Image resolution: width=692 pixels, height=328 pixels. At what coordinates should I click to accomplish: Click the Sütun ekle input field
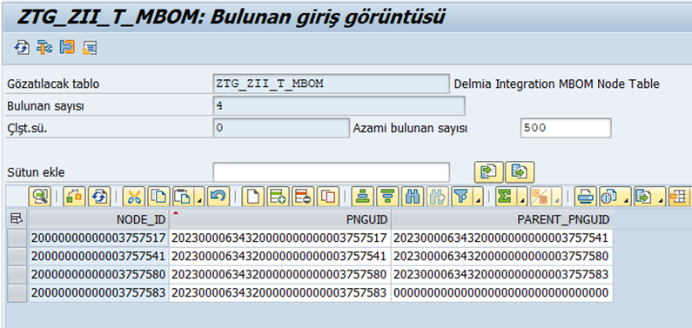pyautogui.click(x=332, y=172)
